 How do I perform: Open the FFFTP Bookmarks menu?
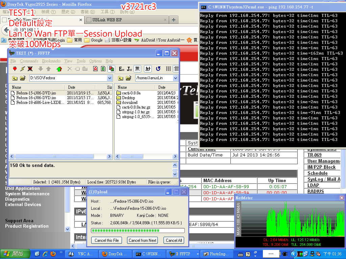51,61
